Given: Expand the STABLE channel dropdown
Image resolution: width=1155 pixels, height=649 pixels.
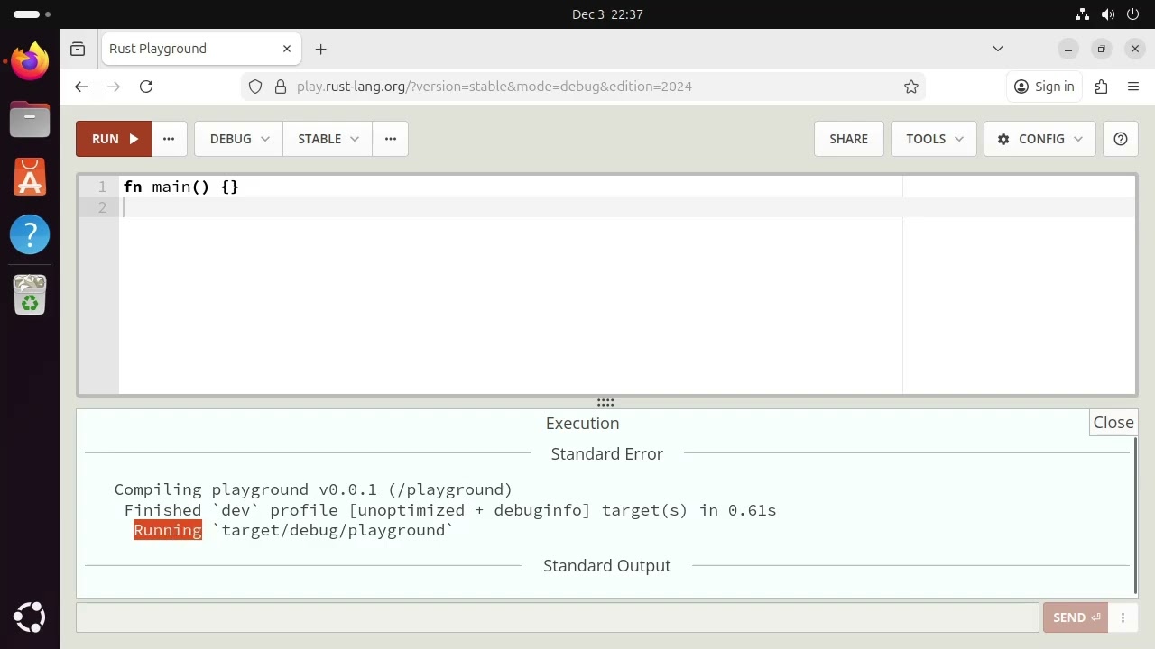Looking at the screenshot, I should pos(328,139).
